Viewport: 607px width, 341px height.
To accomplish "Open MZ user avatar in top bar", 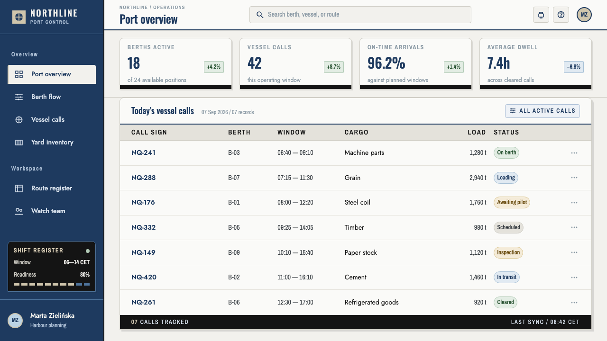I will click(x=584, y=15).
